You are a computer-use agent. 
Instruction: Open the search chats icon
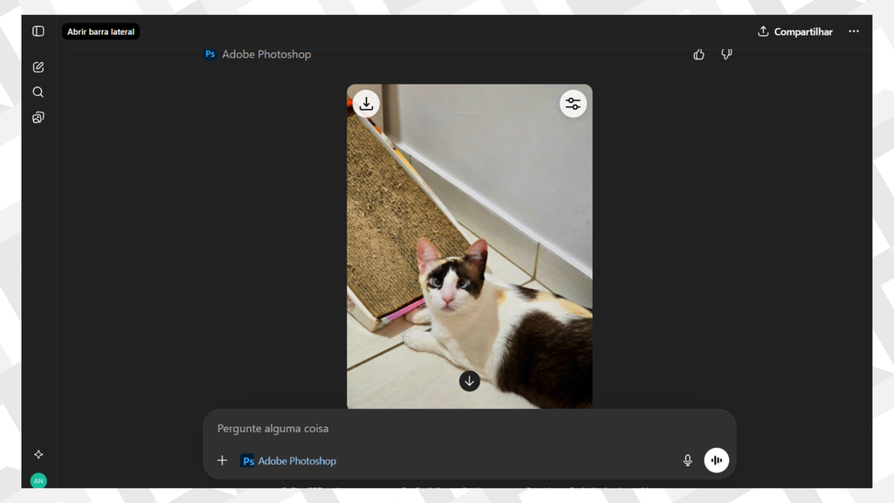[x=38, y=92]
